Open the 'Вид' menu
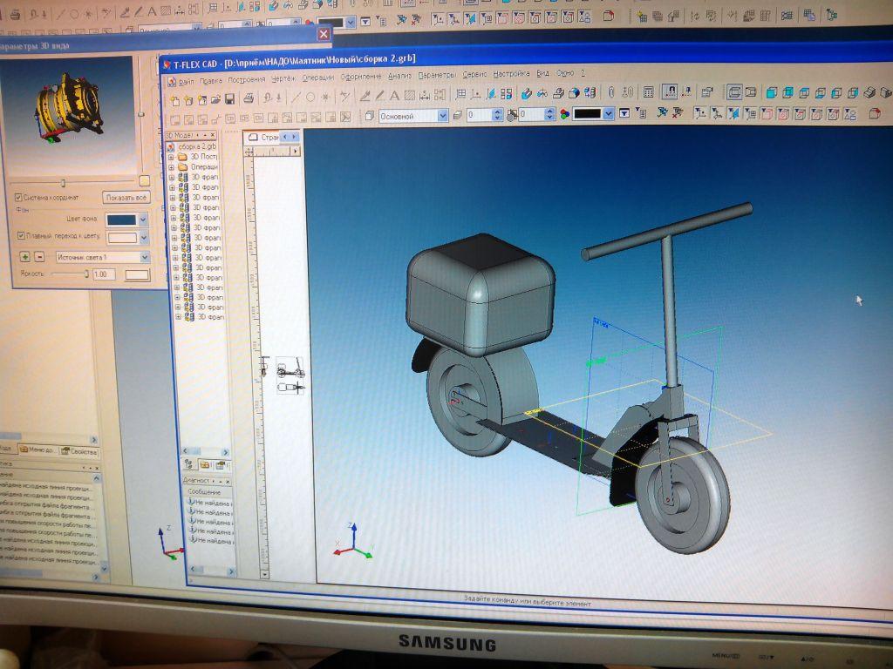This screenshot has height=669, width=893. point(542,73)
